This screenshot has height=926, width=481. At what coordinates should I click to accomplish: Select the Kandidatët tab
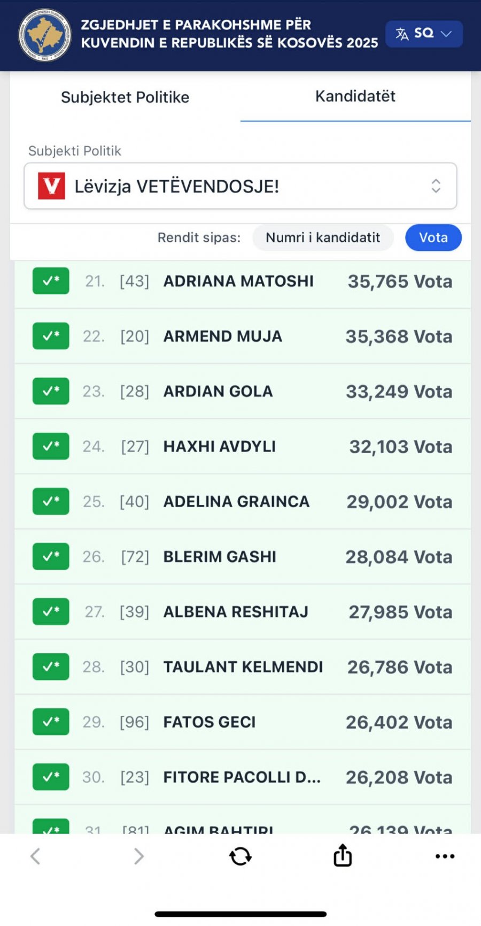coord(355,96)
